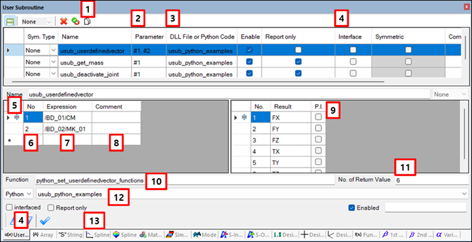Toggle Interface for usub_userdefinedvector row
This screenshot has width=472, height=242.
tap(353, 50)
